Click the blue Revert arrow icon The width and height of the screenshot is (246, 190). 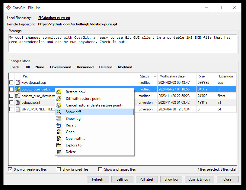click(x=59, y=125)
